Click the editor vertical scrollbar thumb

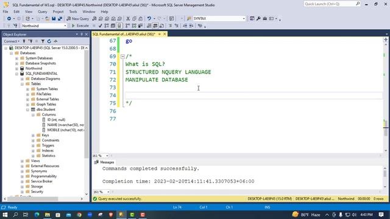(386, 128)
